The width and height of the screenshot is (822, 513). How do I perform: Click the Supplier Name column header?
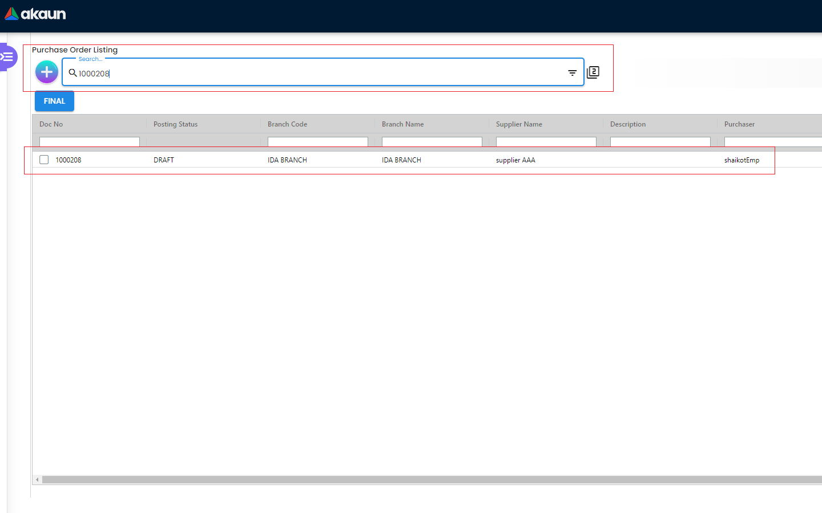[x=519, y=124]
